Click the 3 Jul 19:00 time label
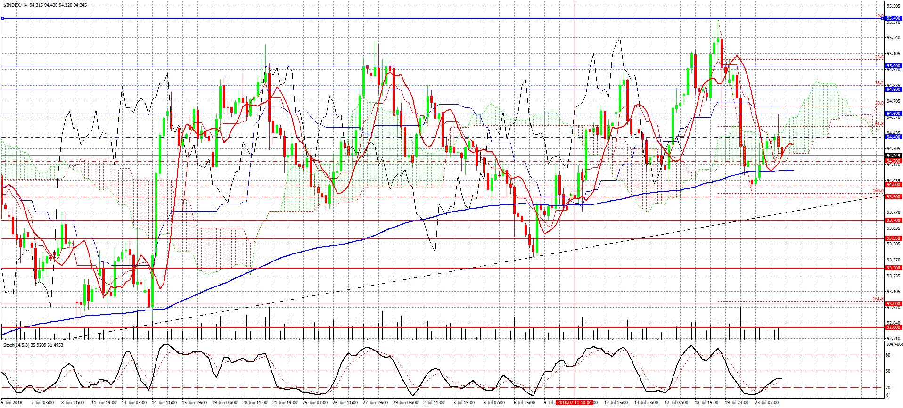The height and width of the screenshot is (408, 903). point(464,403)
